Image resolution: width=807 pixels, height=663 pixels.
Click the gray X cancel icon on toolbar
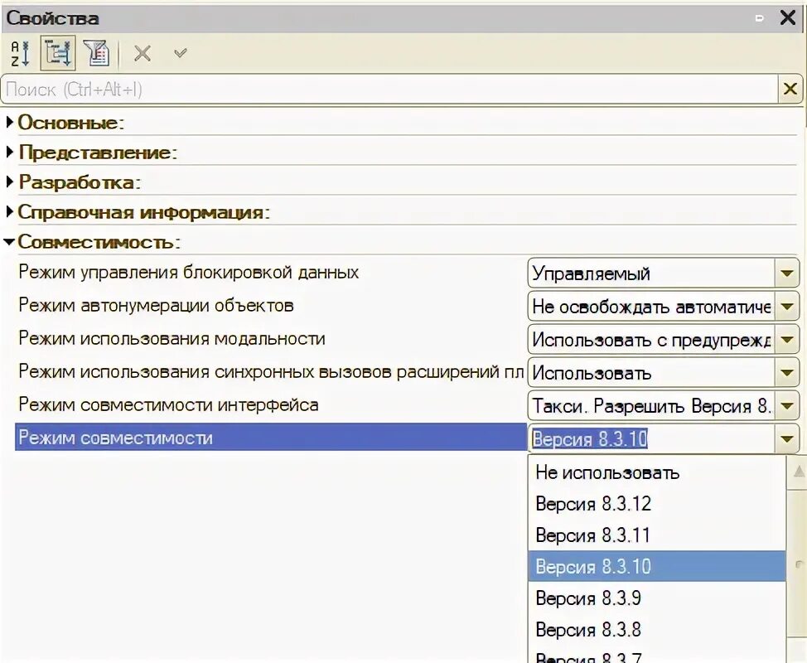[142, 53]
